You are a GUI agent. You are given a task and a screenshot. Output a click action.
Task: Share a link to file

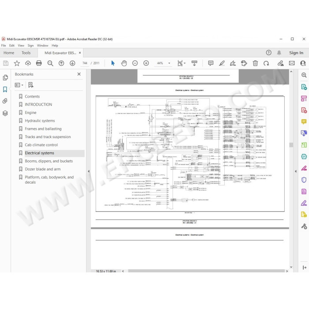[x=281, y=63]
